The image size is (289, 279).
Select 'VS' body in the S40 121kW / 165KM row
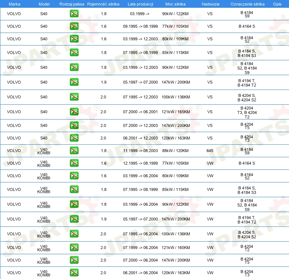(210, 112)
